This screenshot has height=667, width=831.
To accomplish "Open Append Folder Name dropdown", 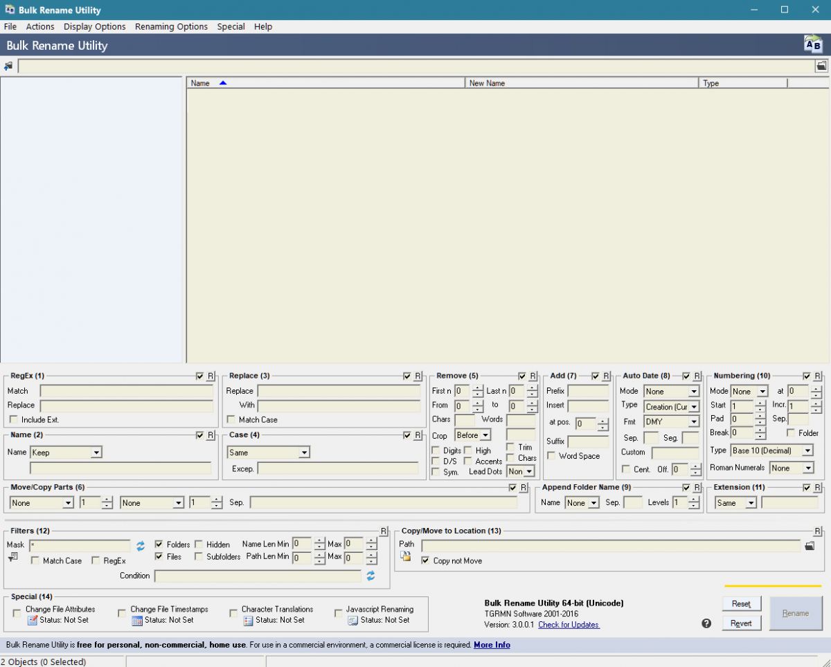I will pyautogui.click(x=582, y=503).
